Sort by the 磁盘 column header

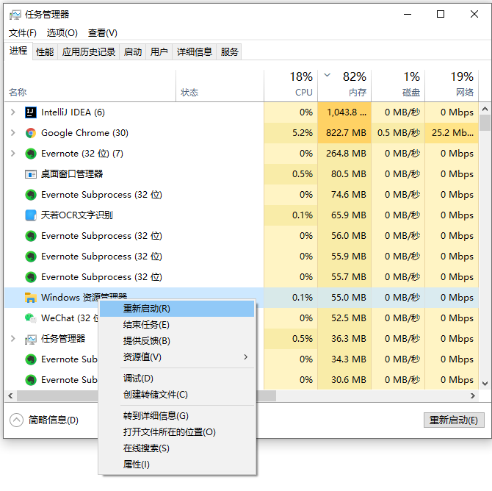(x=398, y=85)
